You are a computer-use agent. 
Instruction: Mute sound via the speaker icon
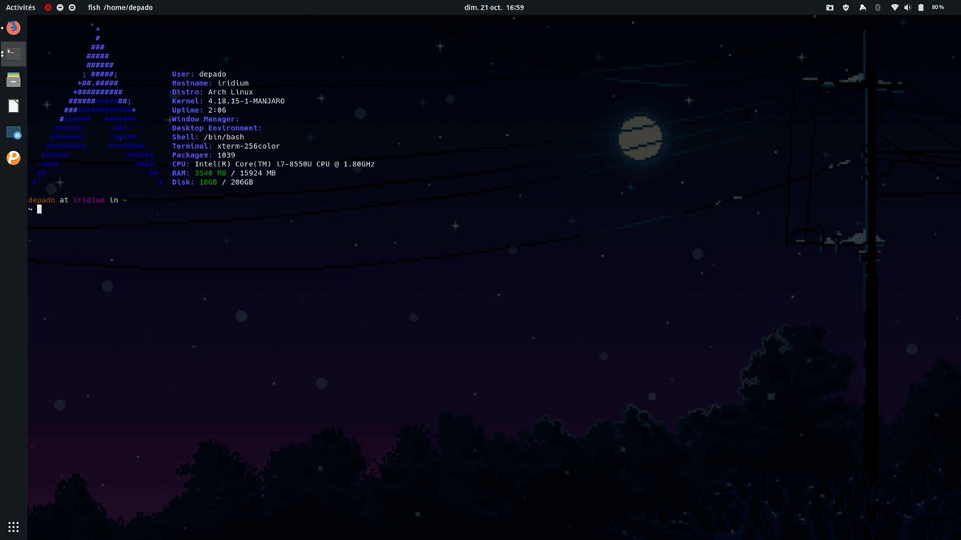pyautogui.click(x=907, y=6)
